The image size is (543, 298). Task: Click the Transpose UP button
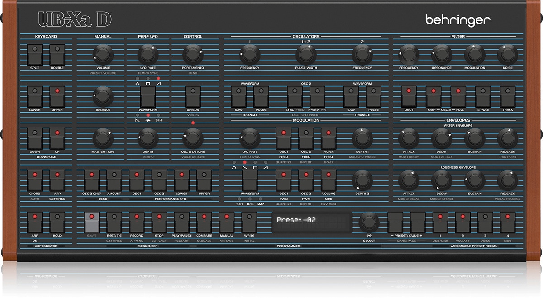click(x=57, y=138)
